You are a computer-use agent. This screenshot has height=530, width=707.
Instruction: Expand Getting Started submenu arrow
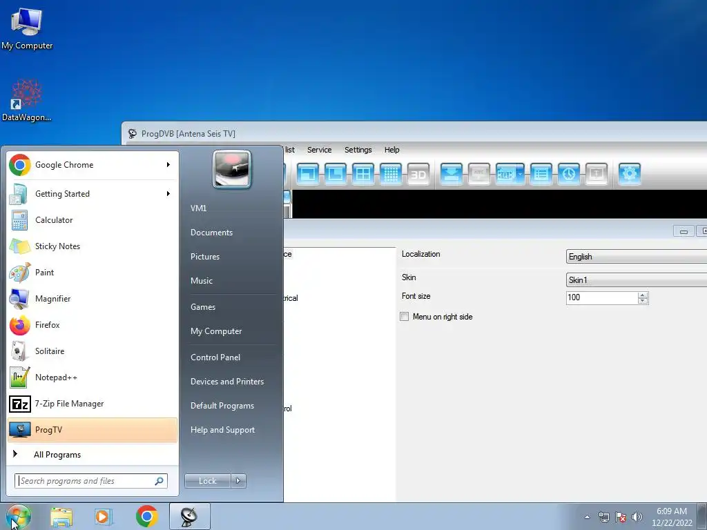[x=168, y=194]
